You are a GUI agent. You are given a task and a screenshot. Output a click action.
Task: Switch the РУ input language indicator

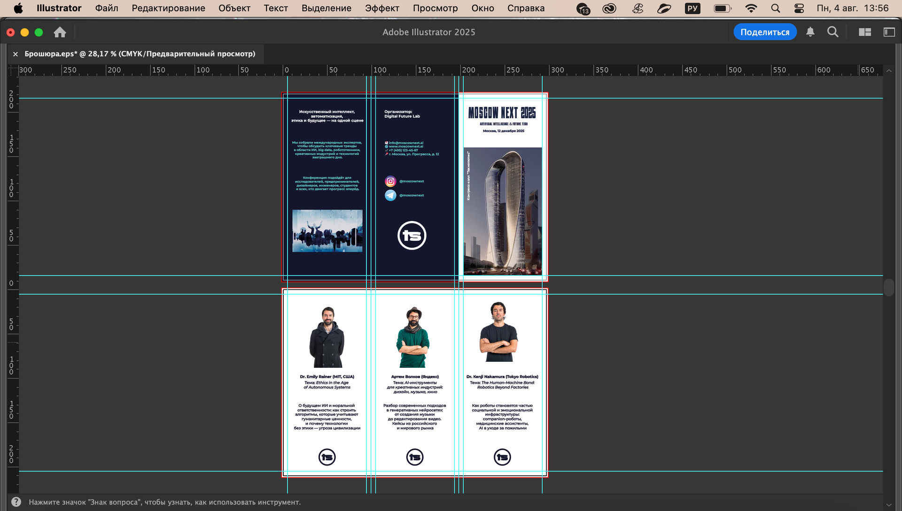coord(692,8)
